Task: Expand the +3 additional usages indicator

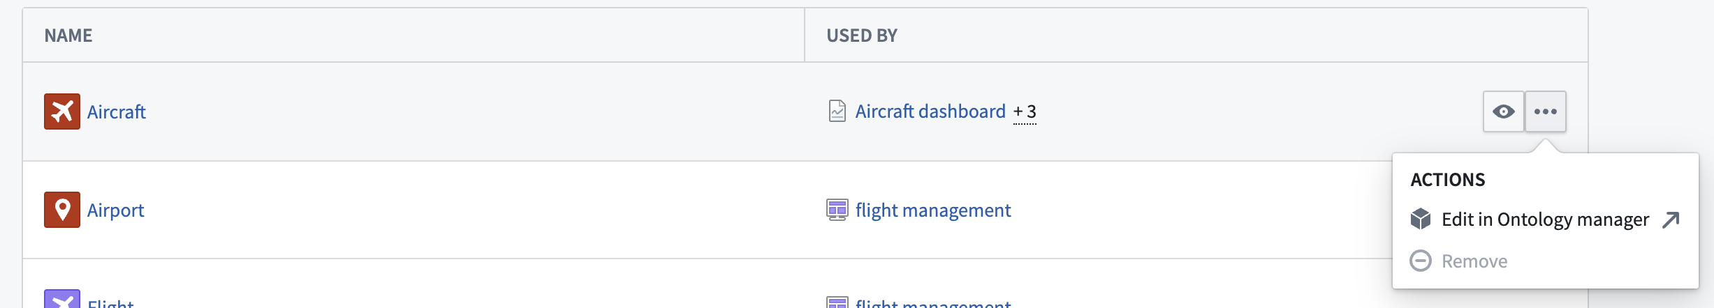Action: pyautogui.click(x=1025, y=112)
